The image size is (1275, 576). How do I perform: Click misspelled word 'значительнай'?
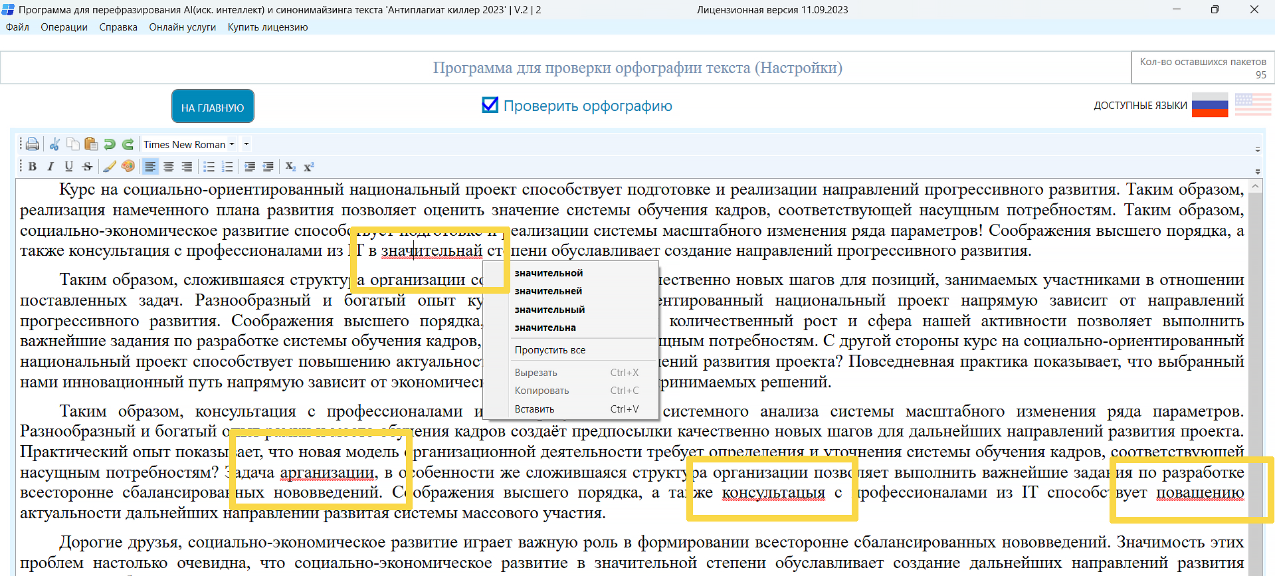(x=432, y=251)
